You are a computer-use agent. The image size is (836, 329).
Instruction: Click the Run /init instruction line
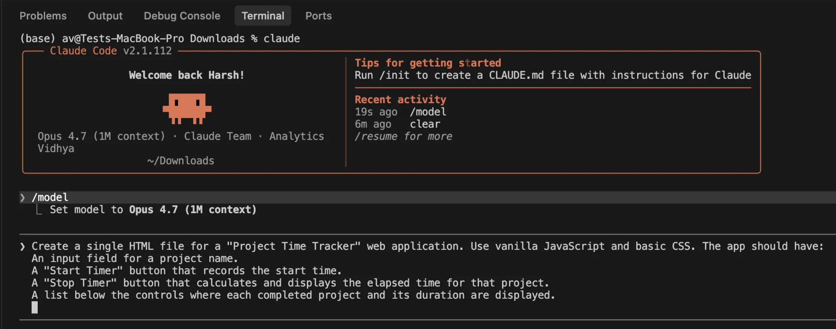(553, 75)
